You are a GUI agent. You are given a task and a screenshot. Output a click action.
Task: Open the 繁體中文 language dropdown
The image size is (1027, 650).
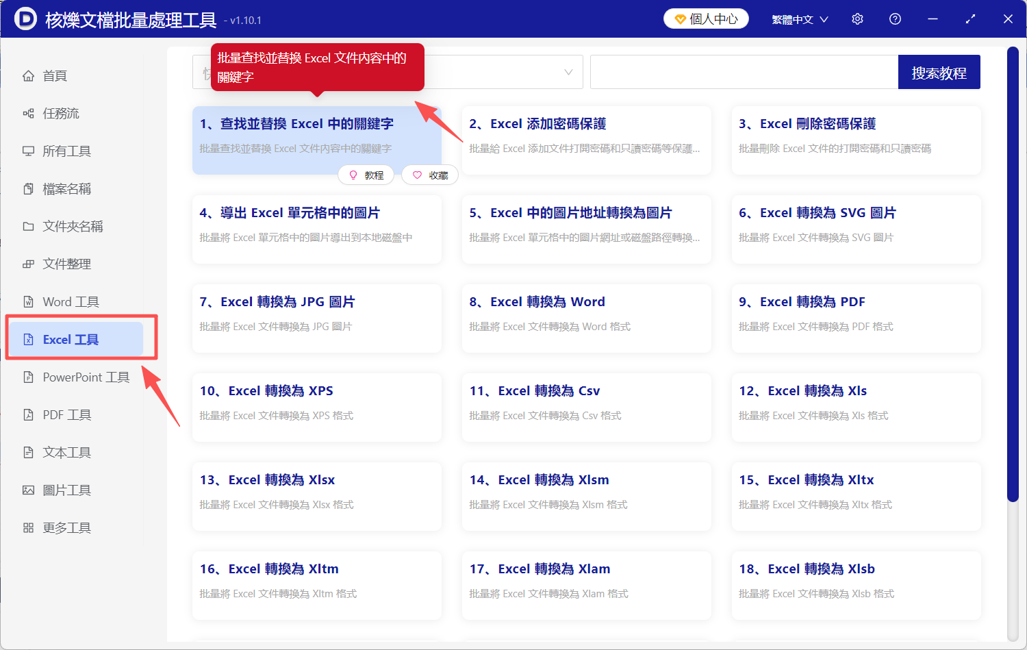point(798,18)
